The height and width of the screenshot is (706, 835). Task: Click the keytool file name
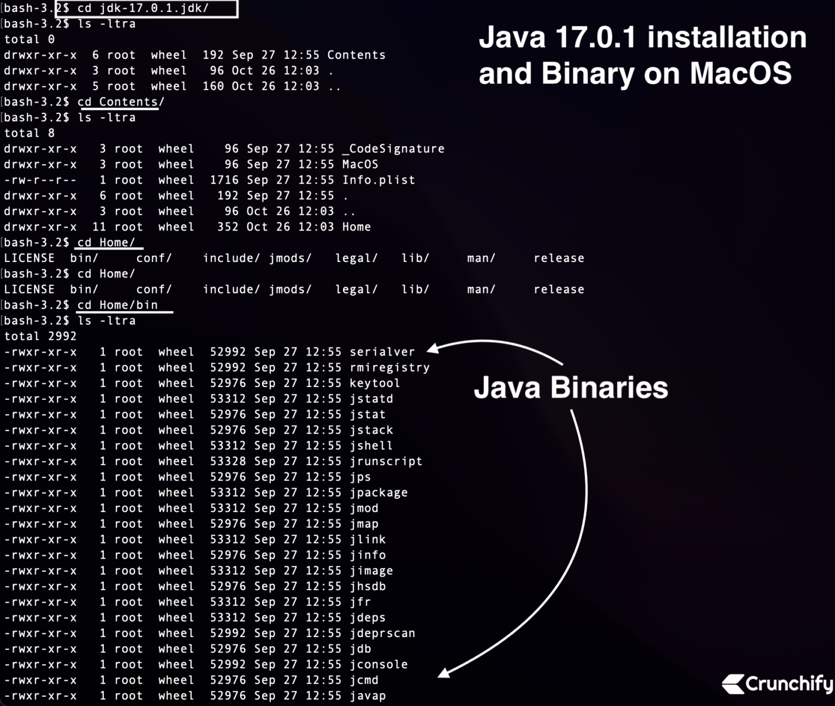[x=375, y=383]
